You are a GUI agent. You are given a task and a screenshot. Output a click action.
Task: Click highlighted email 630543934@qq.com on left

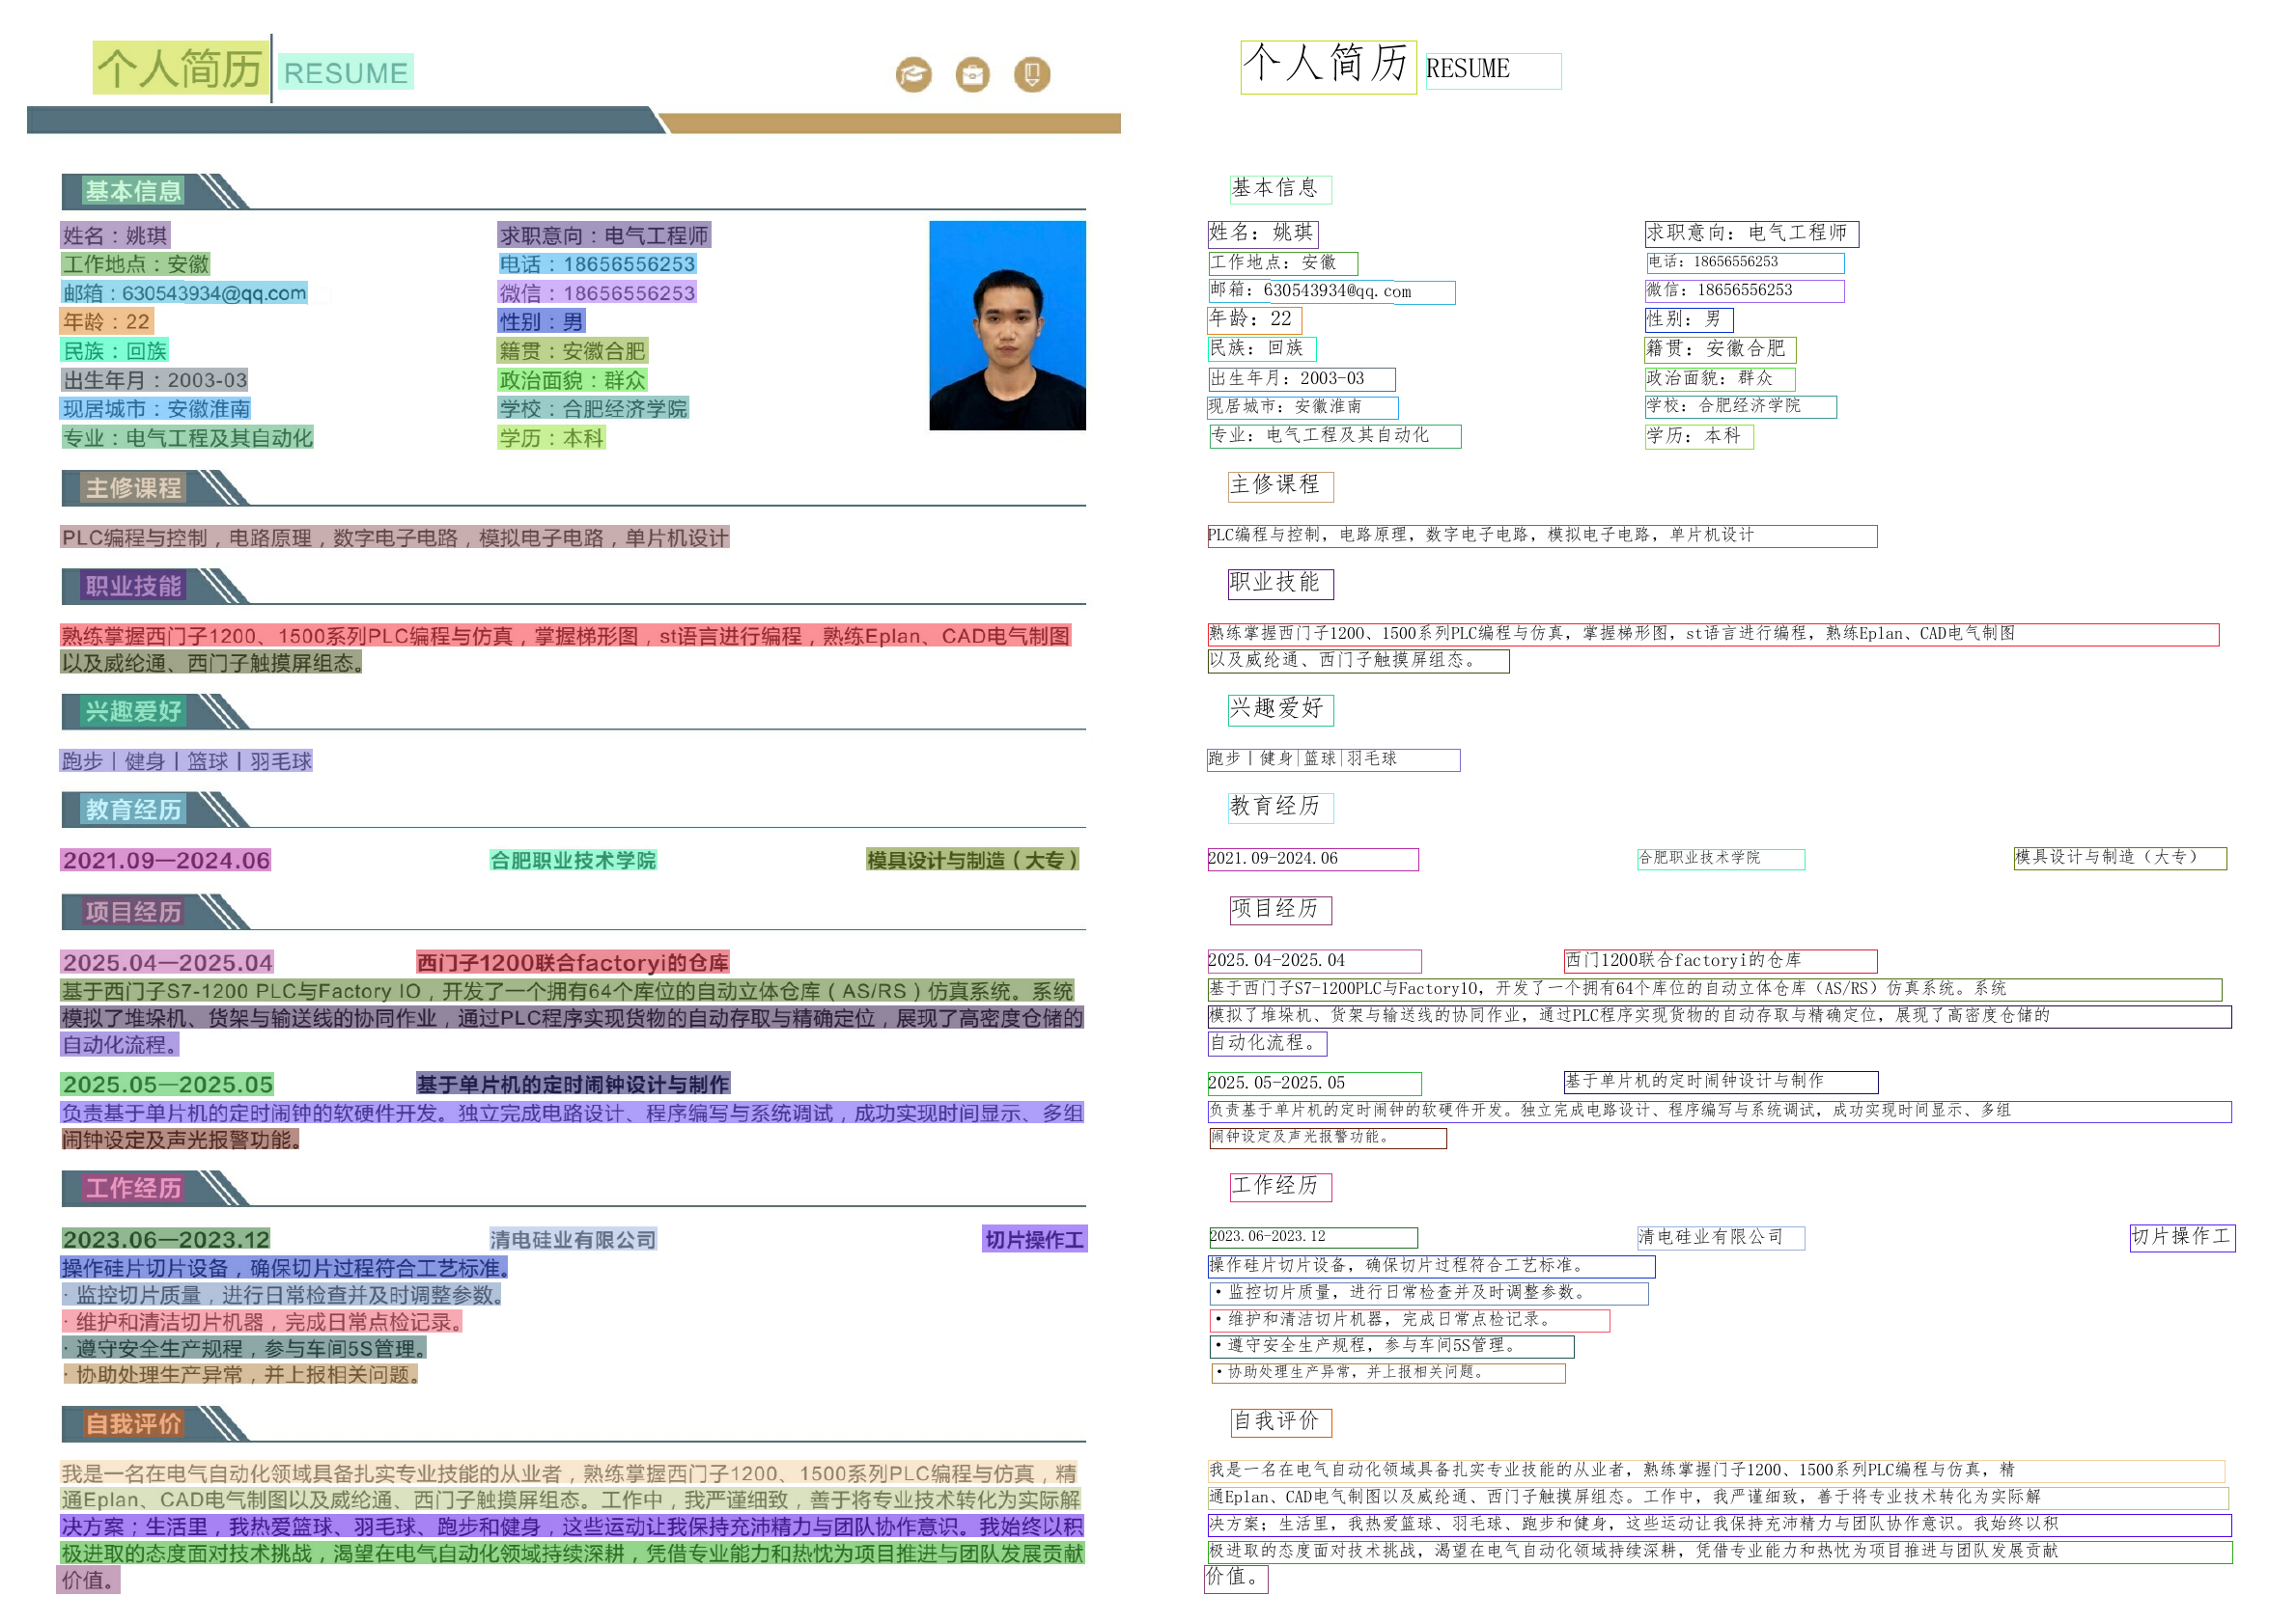coord(184,292)
